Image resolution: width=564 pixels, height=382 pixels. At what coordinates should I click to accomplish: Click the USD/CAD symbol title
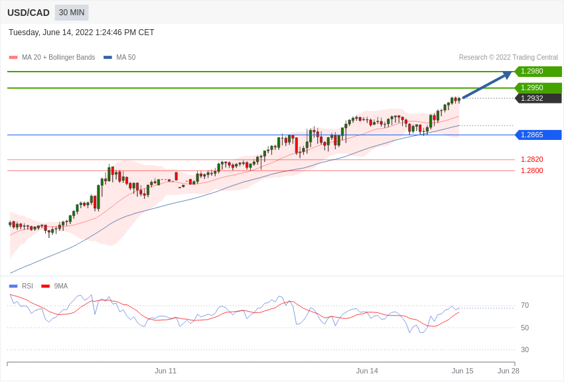pyautogui.click(x=29, y=13)
